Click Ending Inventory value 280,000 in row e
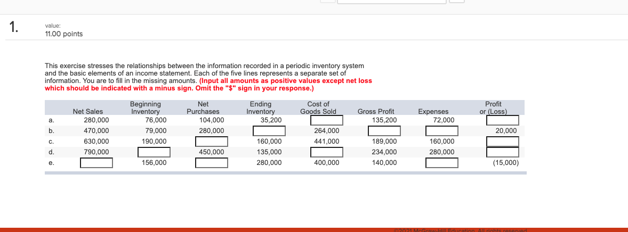The height and width of the screenshot is (232, 628). click(269, 163)
